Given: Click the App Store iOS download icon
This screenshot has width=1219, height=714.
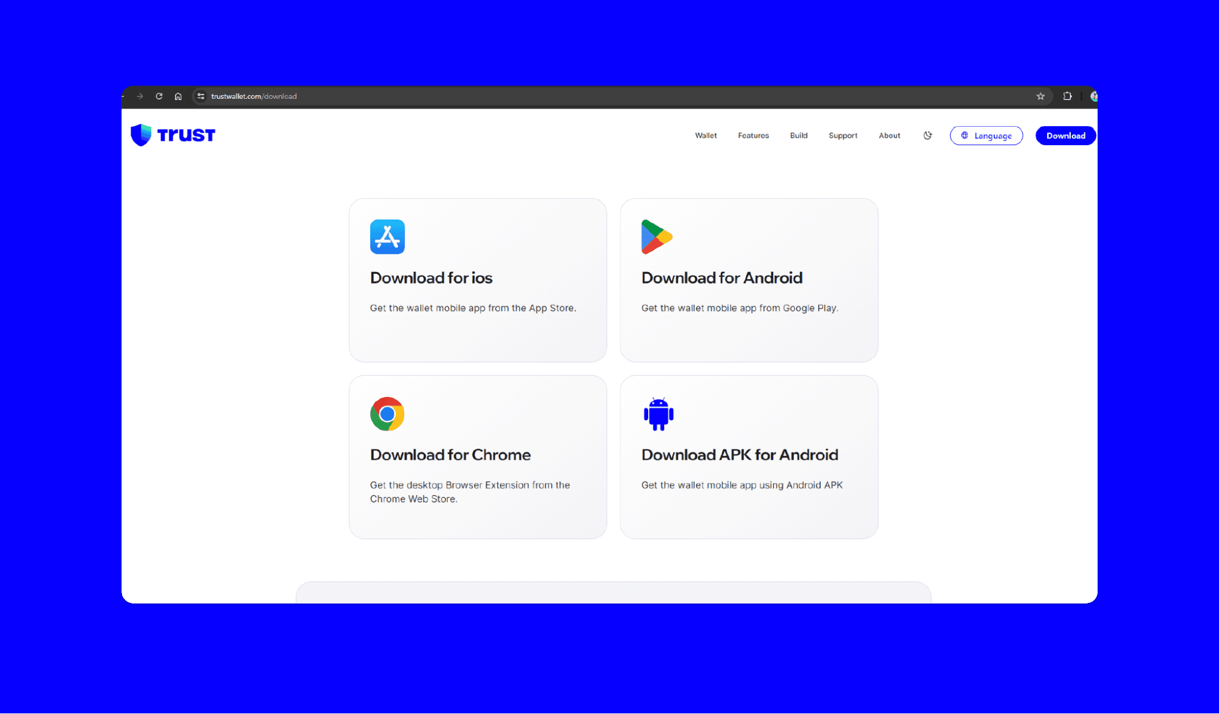Looking at the screenshot, I should [387, 237].
